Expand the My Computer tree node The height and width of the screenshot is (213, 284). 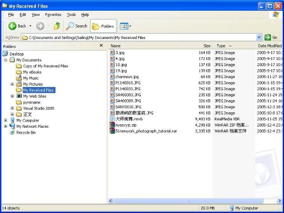click(6, 120)
